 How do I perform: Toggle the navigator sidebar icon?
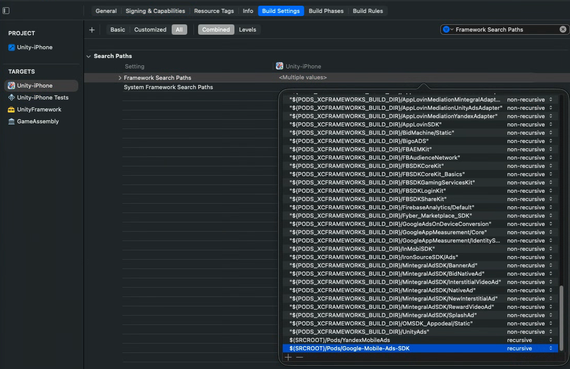[x=6, y=10]
